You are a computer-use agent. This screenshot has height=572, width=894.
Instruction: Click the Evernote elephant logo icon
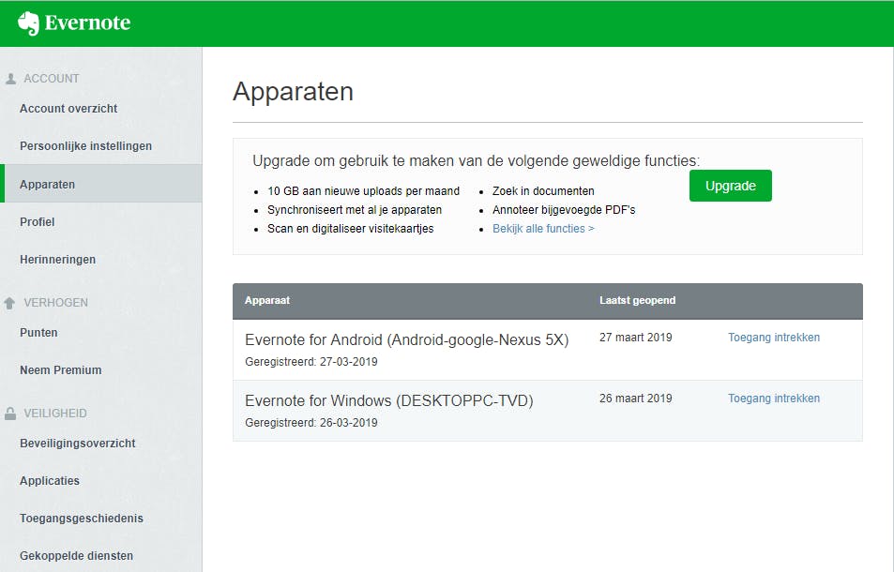(x=28, y=23)
